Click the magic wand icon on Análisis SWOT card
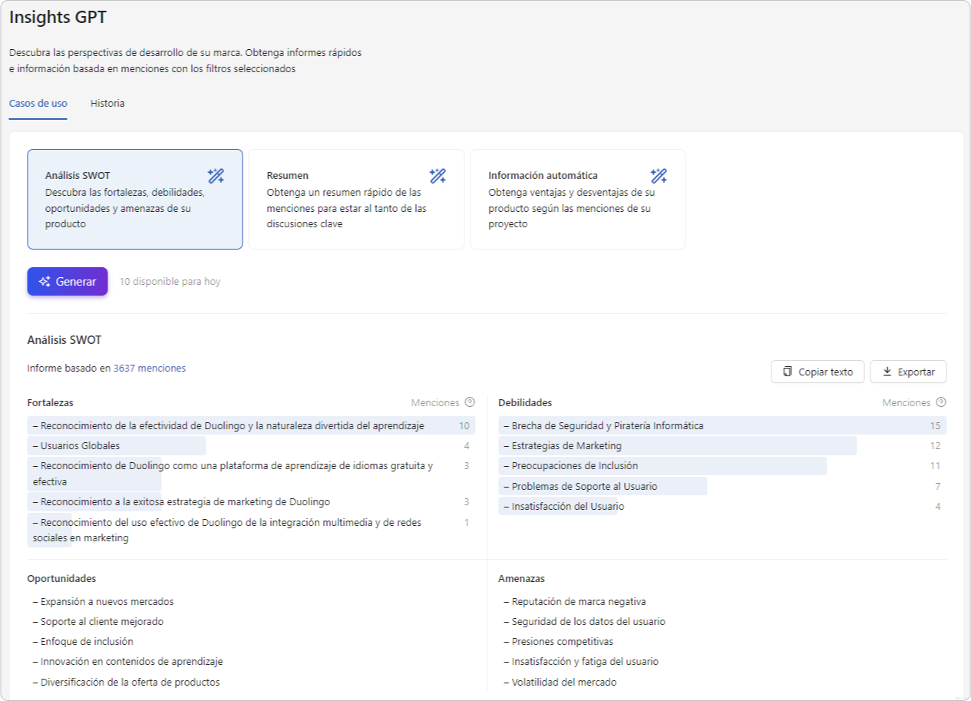Image resolution: width=971 pixels, height=701 pixels. pos(216,176)
